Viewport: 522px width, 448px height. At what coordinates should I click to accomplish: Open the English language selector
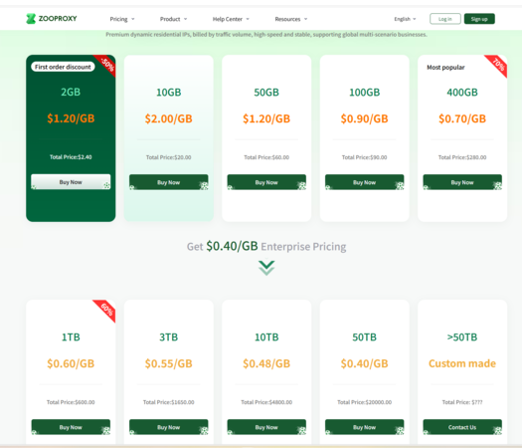(405, 19)
